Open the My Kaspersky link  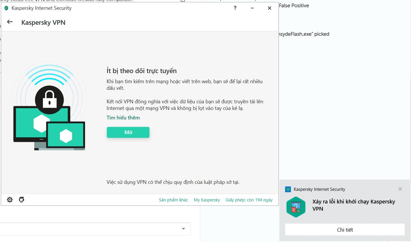[x=207, y=200]
